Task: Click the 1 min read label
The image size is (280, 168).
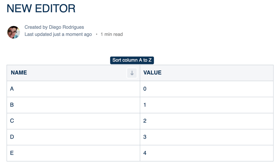Action: click(x=112, y=34)
